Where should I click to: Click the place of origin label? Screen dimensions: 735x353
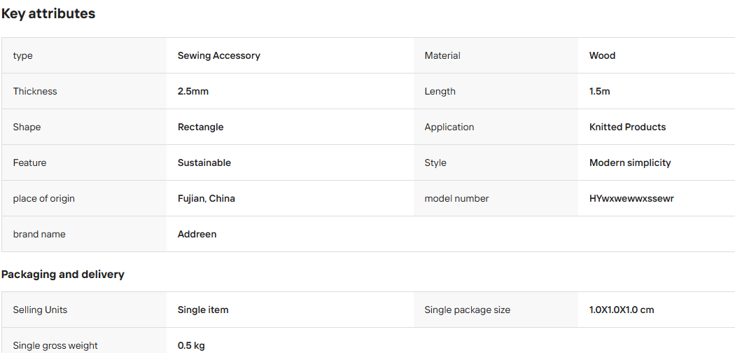pyautogui.click(x=44, y=198)
